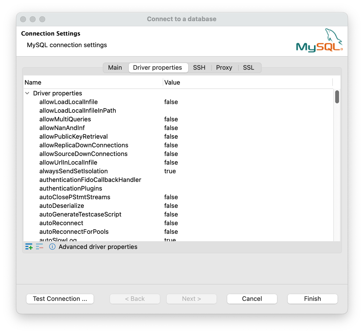The height and width of the screenshot is (334, 364).
Task: Click the Name column header
Action: [33, 82]
